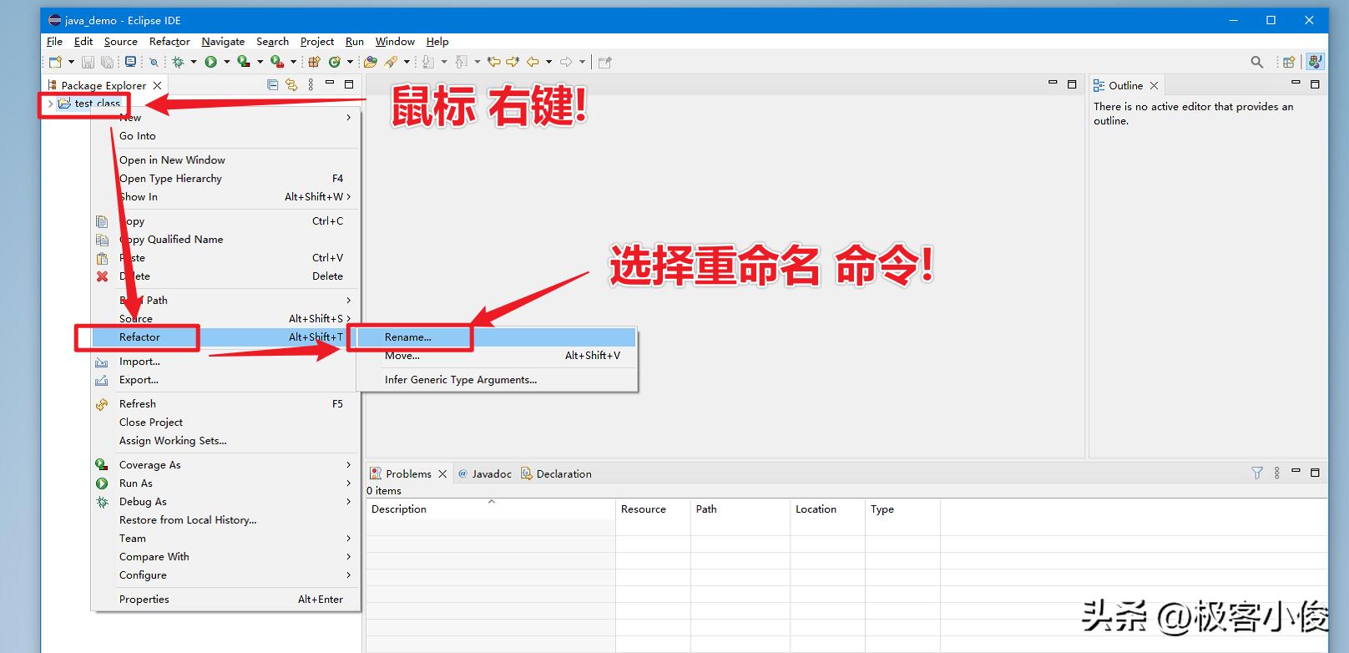Click the New Java Package icon
This screenshot has height=653, width=1349.
click(x=314, y=62)
